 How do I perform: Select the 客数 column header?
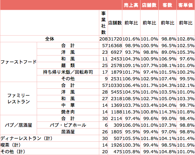pos(167,5)
